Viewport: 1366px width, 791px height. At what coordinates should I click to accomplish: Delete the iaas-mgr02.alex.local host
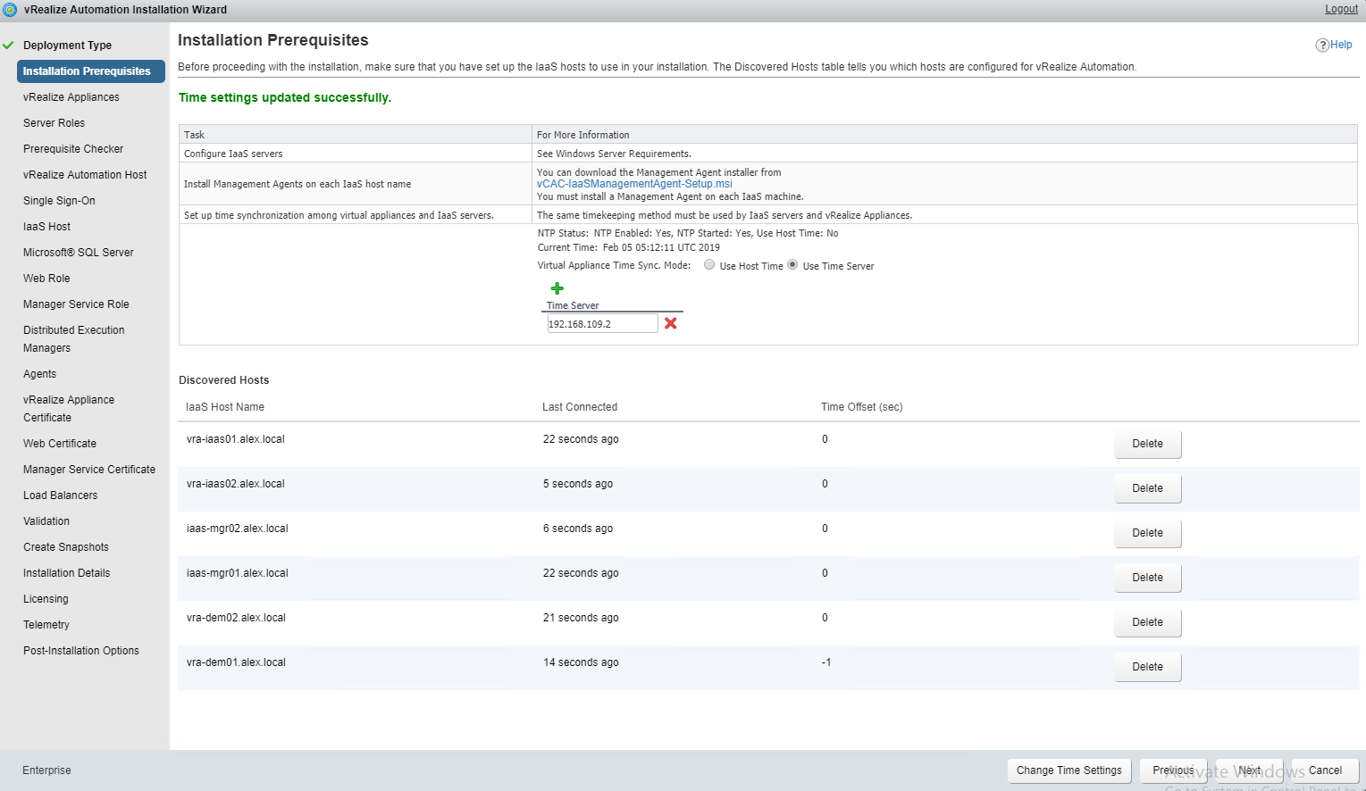(x=1147, y=533)
